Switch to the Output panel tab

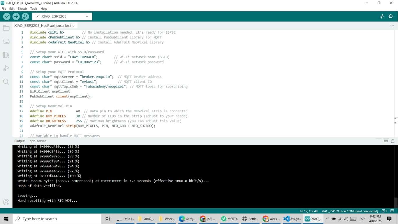click(20, 141)
